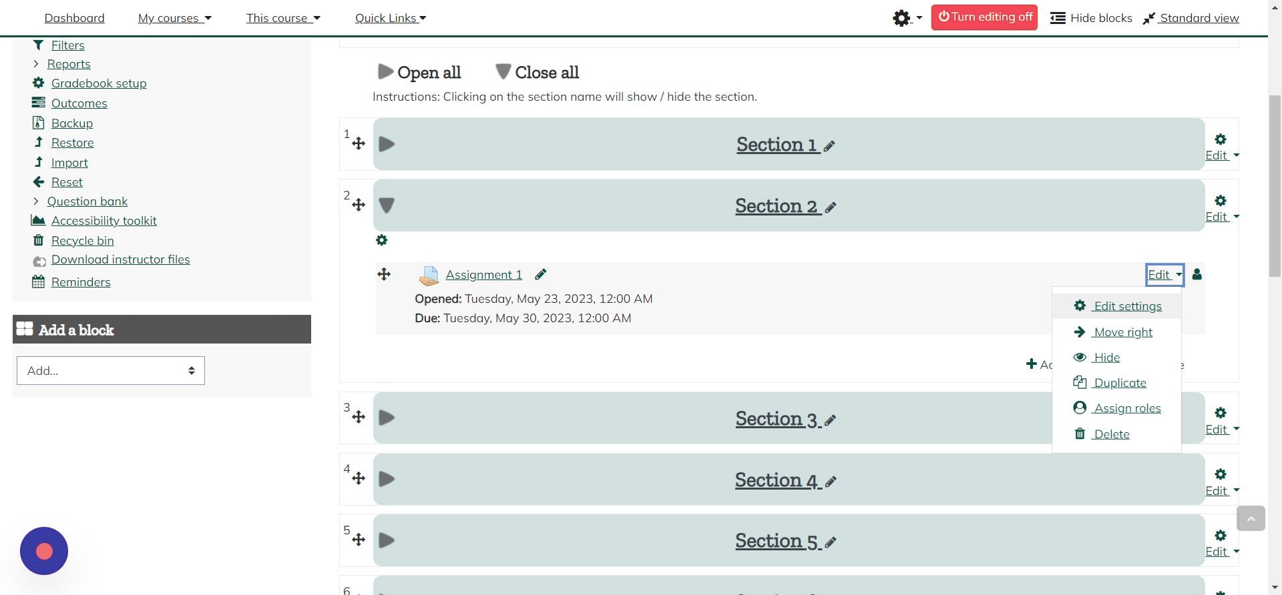Click the move handle for Section 2
This screenshot has width=1282, height=595.
coord(359,205)
